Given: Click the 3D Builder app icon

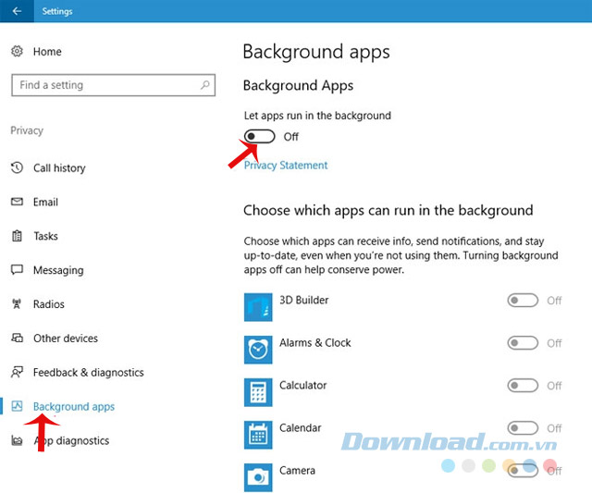Looking at the screenshot, I should [258, 307].
